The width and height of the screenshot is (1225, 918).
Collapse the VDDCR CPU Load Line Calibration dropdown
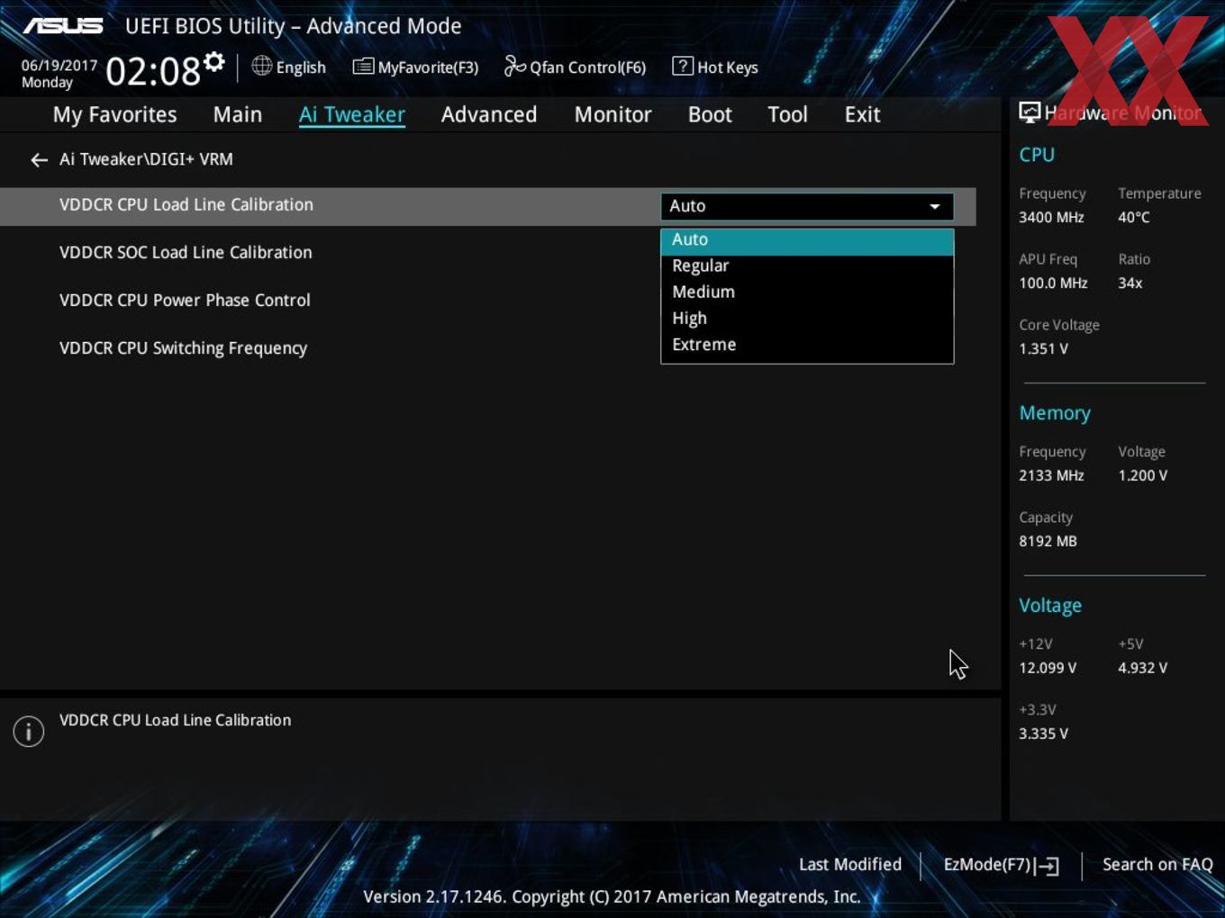[807, 206]
